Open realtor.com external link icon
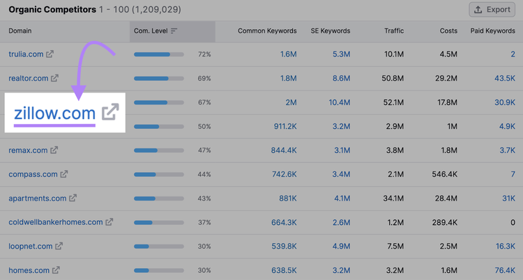523x280 pixels. click(x=54, y=78)
